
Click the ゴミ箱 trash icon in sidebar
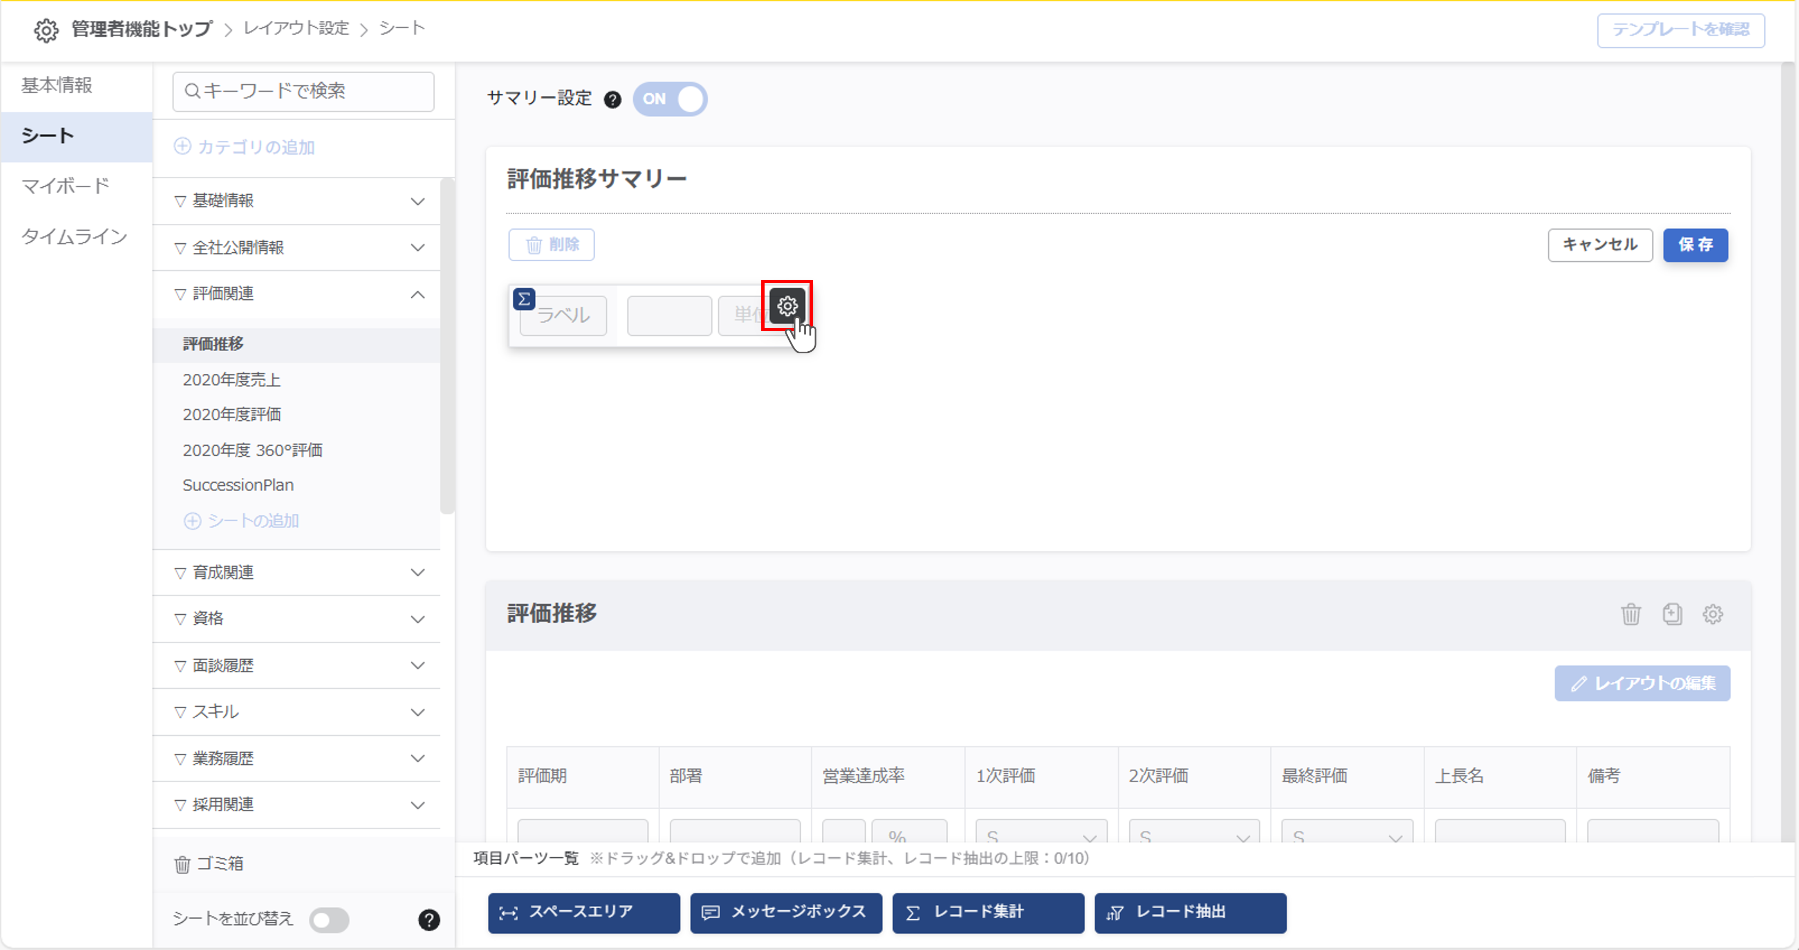coord(182,864)
